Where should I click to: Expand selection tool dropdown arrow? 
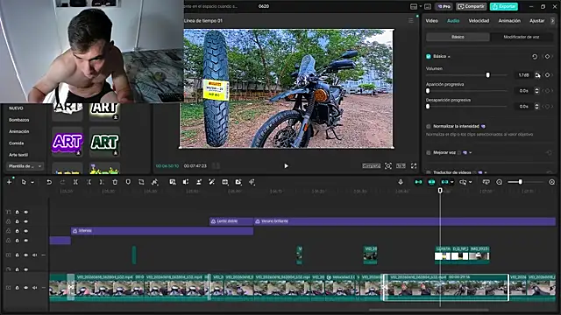click(32, 183)
